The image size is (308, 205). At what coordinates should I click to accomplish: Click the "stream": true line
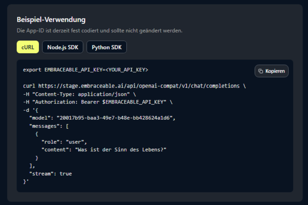coord(51,173)
